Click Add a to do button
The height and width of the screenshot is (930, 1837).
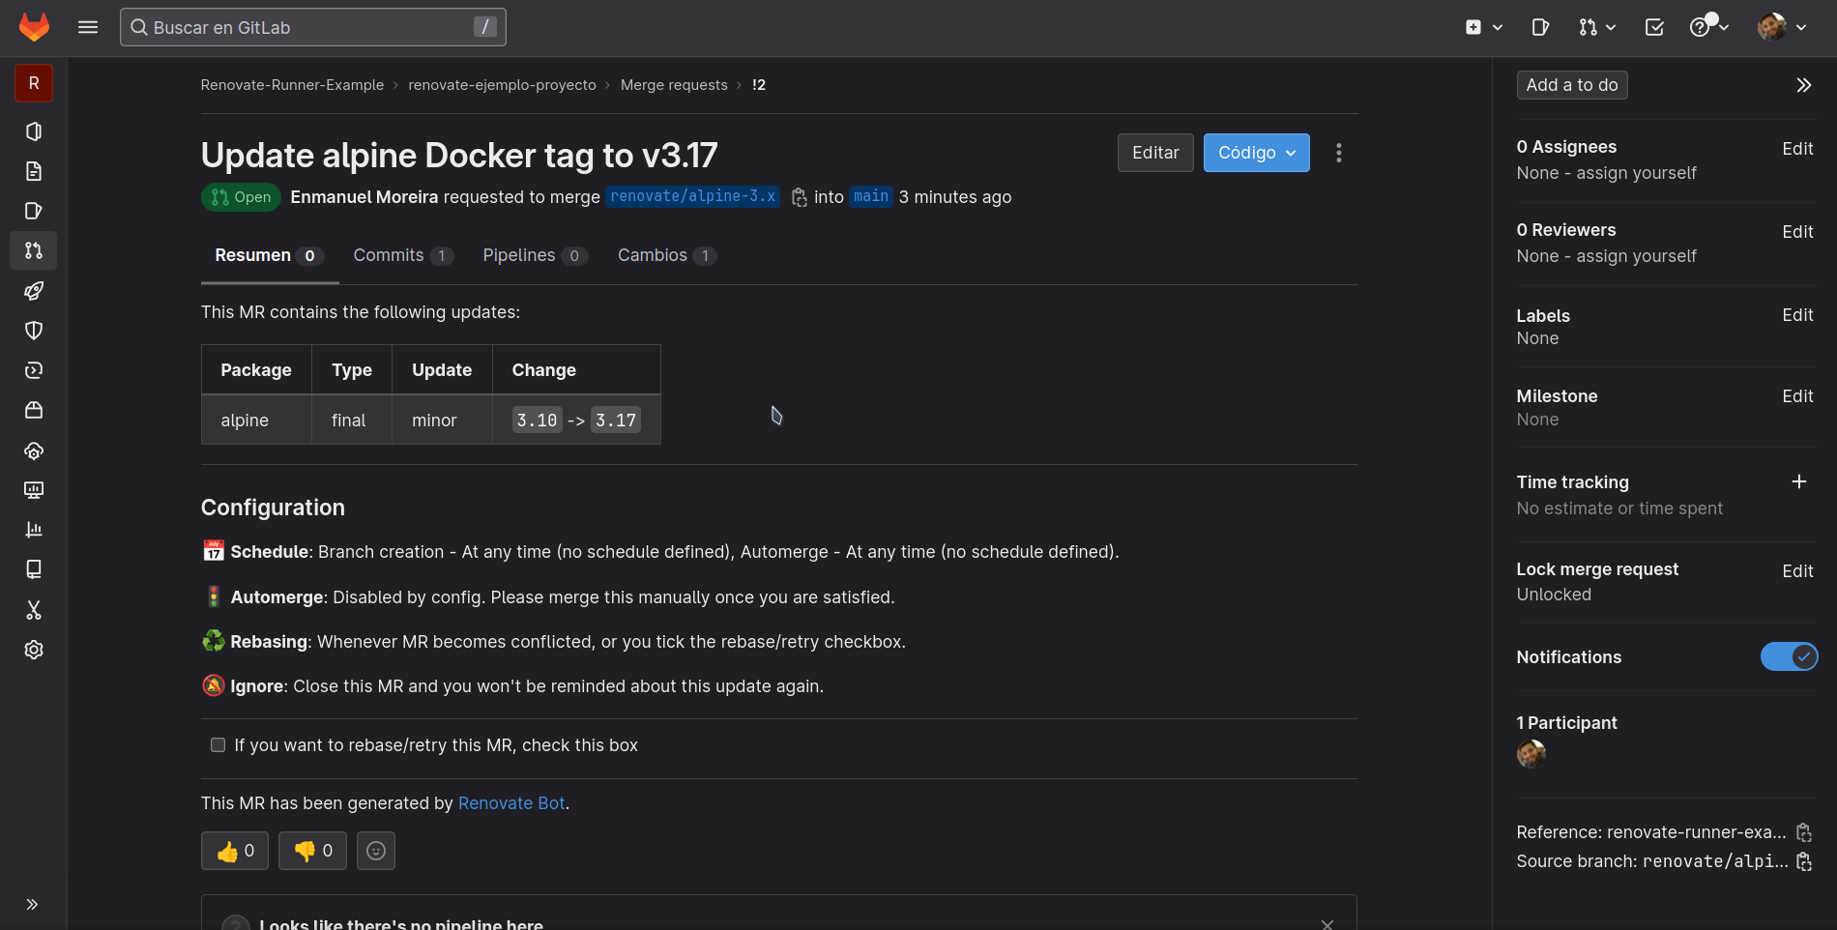(x=1572, y=85)
